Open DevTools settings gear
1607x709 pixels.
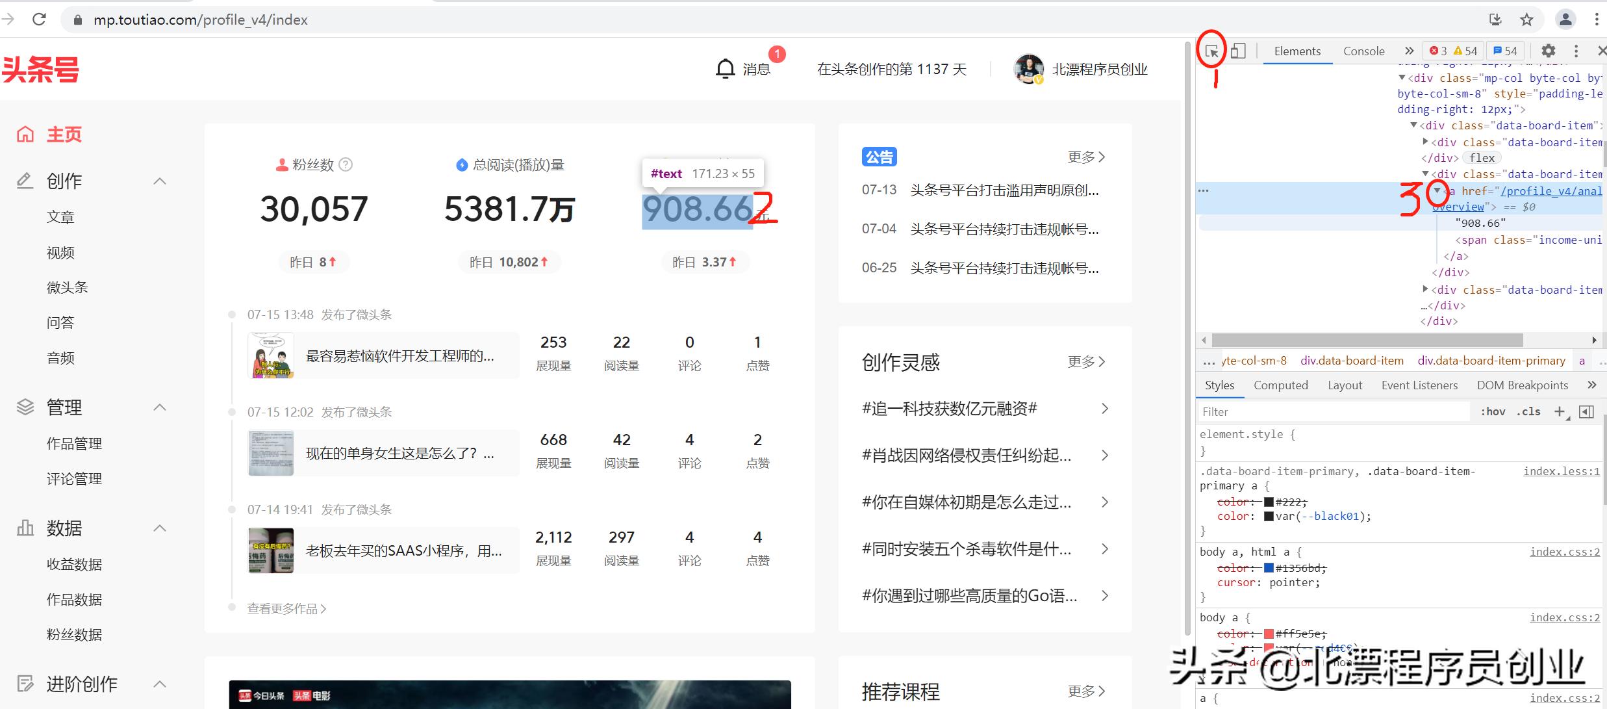pos(1549,51)
